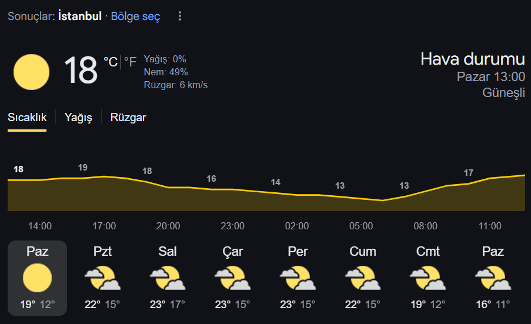This screenshot has height=324, width=531.
Task: Switch to the Rüzgar tab
Action: 128,118
